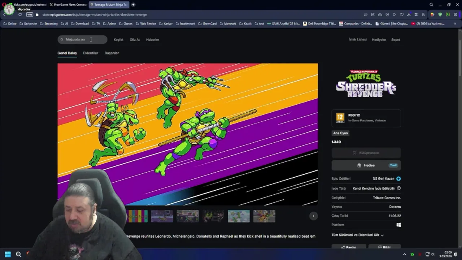This screenshot has height=260, width=462.
Task: Select the fifth light-blue gameplay thumbnail
Action: click(x=239, y=216)
